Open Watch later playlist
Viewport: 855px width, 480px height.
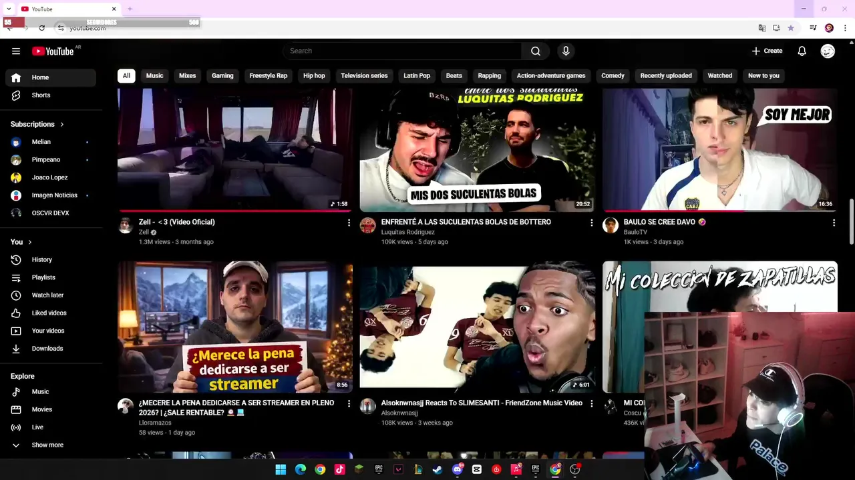(51, 295)
